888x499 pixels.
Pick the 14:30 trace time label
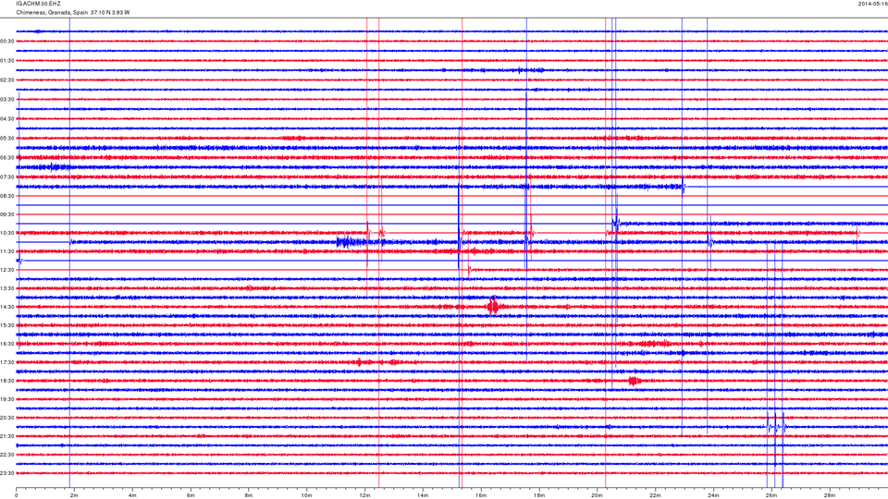pos(7,307)
